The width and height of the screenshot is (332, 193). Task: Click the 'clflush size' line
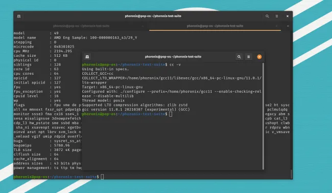pyautogui.click(x=36, y=155)
